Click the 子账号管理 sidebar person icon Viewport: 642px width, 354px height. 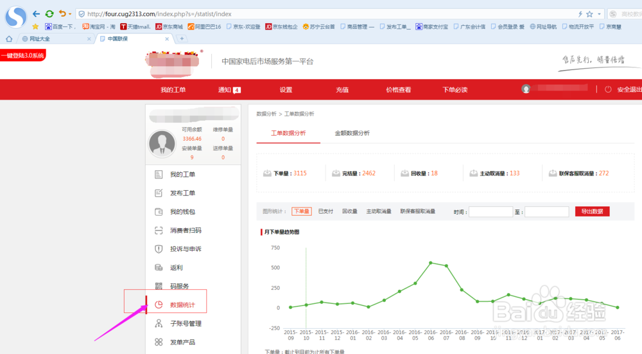(x=159, y=323)
